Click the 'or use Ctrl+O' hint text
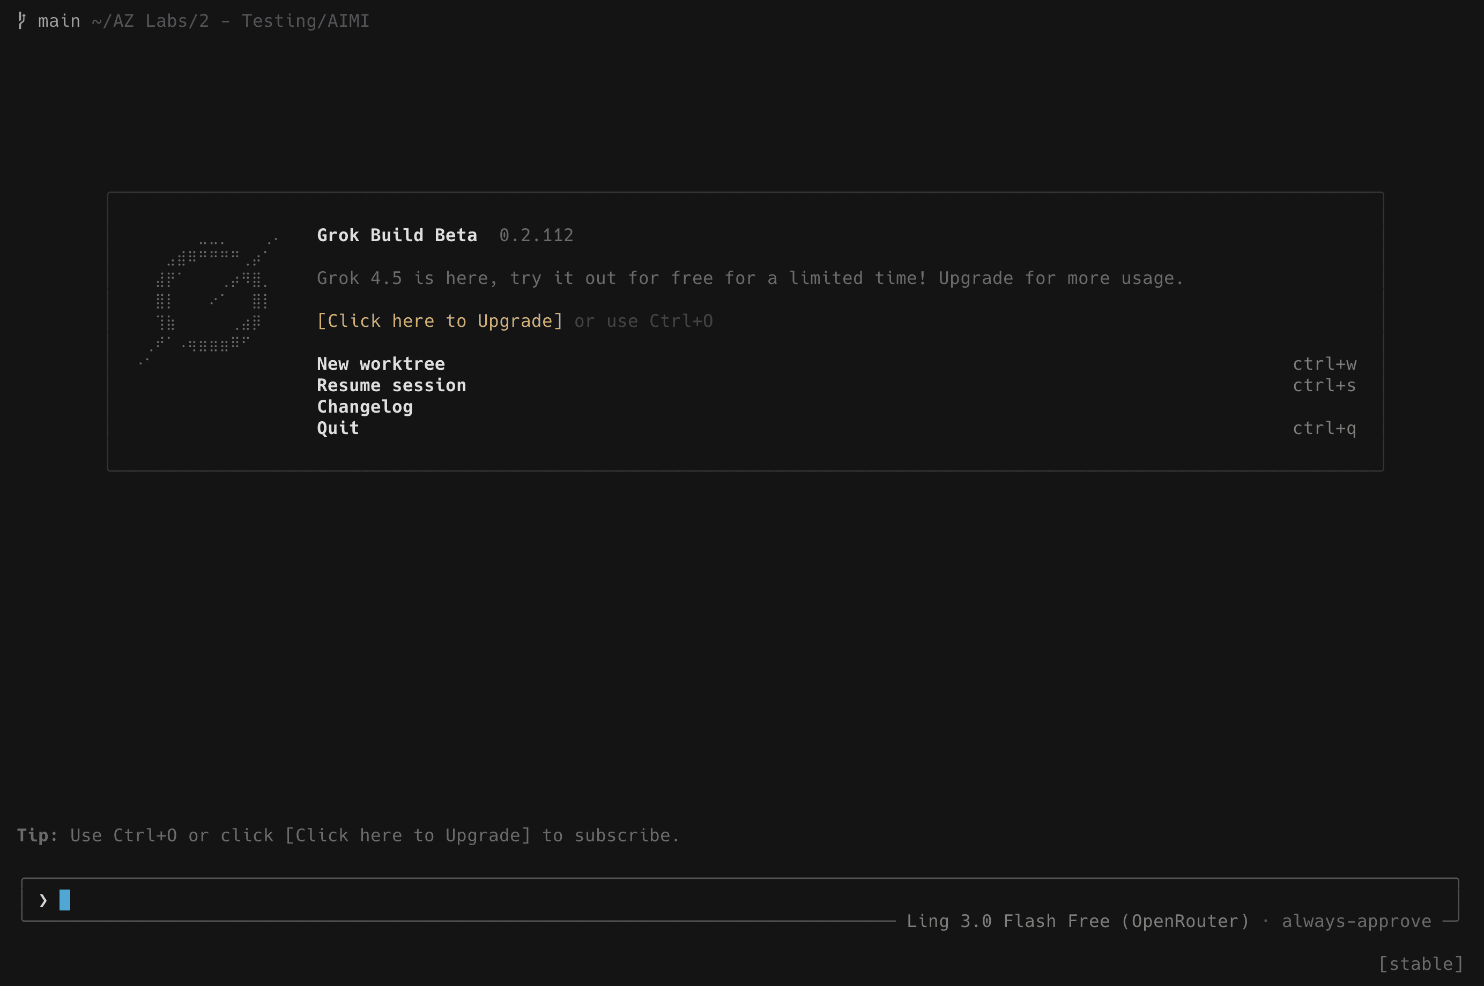1484x986 pixels. coord(643,322)
